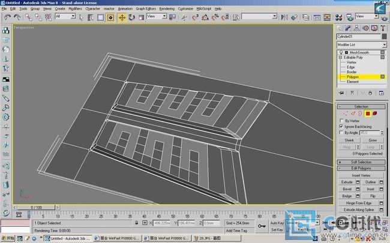Click the Grow selection button
Image resolution: width=390 pixels, height=243 pixels.
(x=373, y=140)
